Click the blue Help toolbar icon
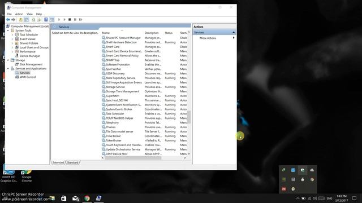The image size is (362, 203). (46, 20)
